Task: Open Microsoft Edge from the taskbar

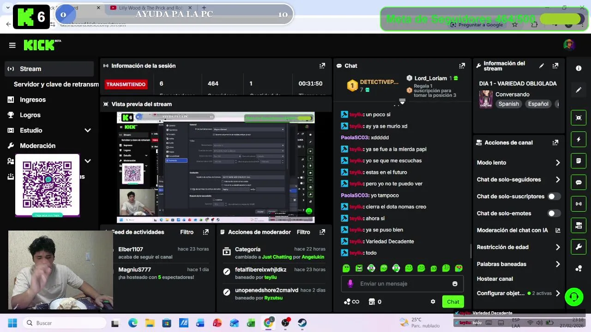Action: (x=133, y=323)
